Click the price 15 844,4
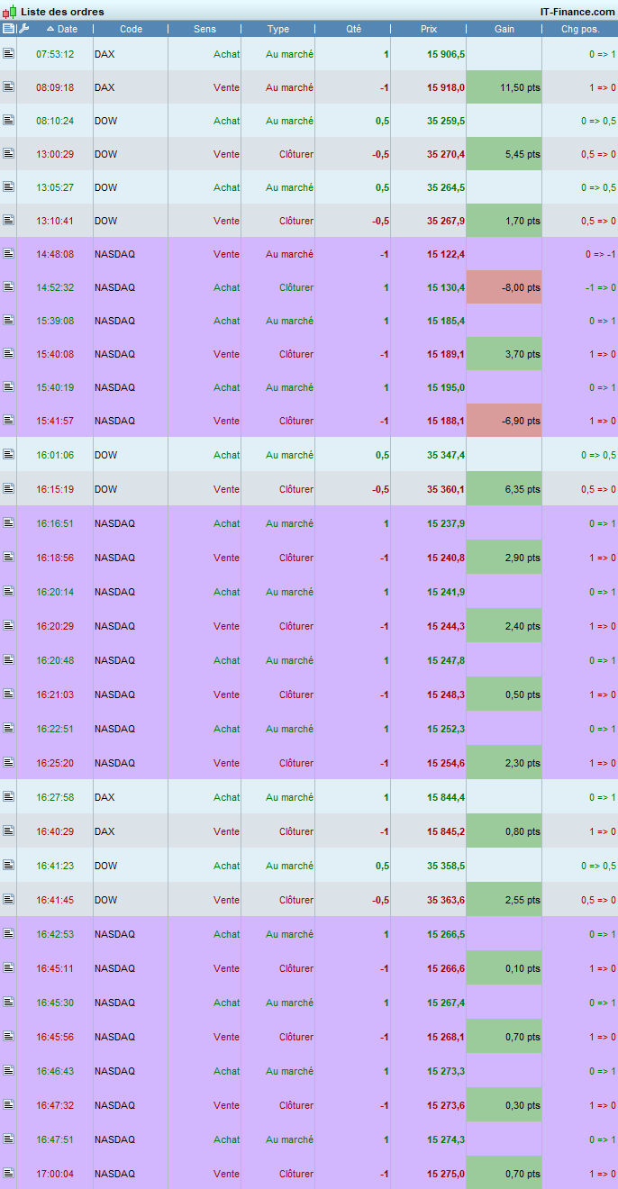This screenshot has height=1189, width=618. pos(446,797)
